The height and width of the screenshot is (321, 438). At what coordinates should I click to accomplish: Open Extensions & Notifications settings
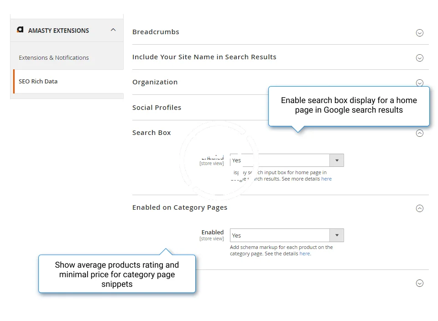tap(54, 58)
